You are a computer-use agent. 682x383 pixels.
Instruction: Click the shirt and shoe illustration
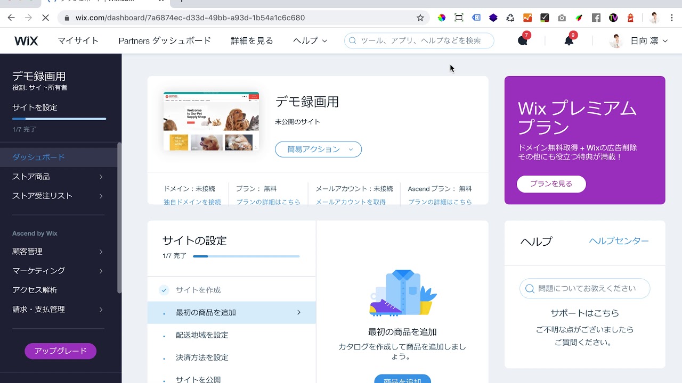403,293
